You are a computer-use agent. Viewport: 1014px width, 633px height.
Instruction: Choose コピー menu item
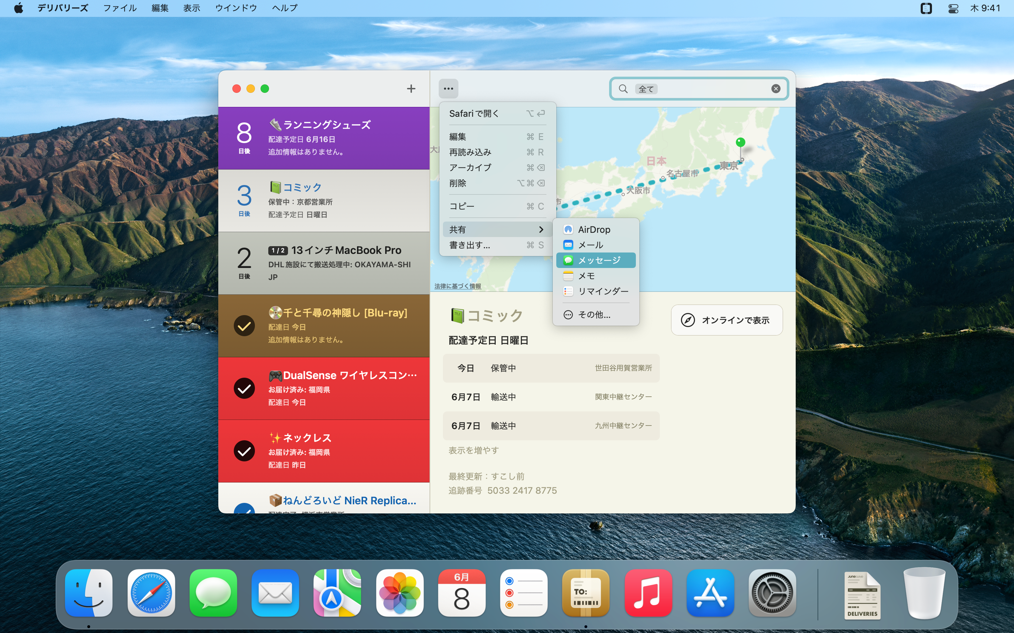(497, 206)
